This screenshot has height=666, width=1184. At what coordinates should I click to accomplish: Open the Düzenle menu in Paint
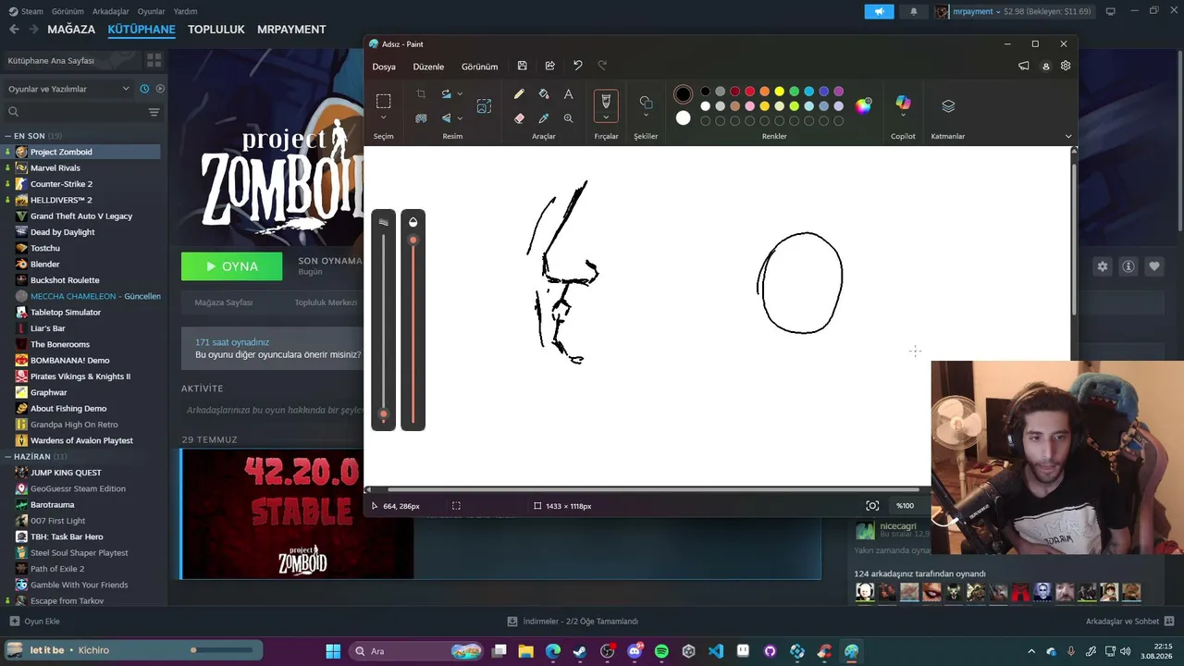point(428,67)
